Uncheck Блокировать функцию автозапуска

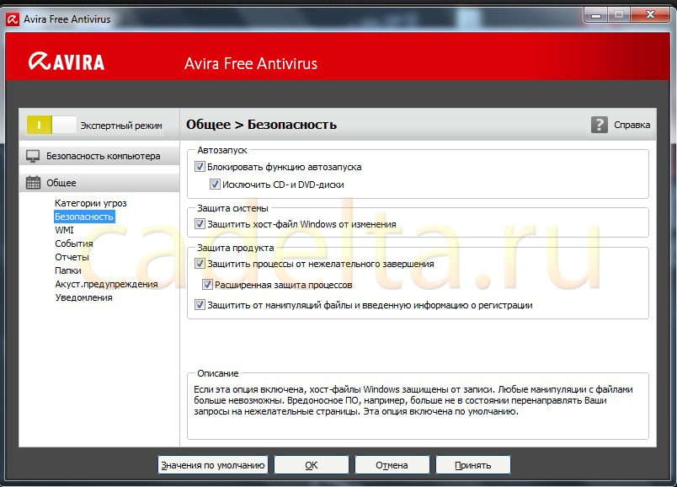coord(200,167)
